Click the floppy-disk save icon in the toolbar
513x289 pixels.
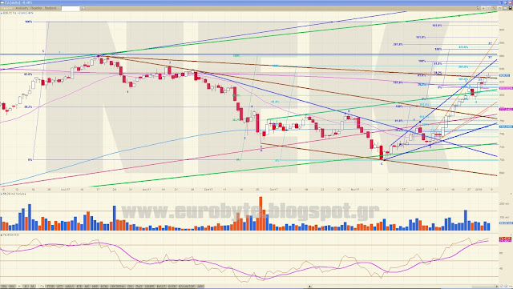tap(510, 8)
